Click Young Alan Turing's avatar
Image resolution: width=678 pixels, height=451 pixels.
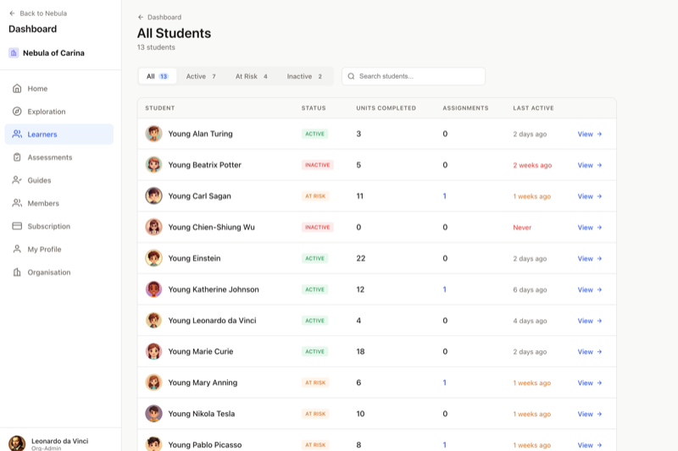pos(153,134)
